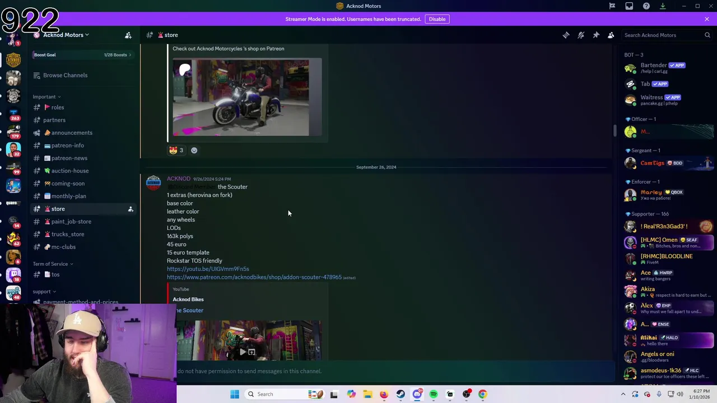Image resolution: width=717 pixels, height=403 pixels.
Task: Open [HLMC] Omen member profile
Action: click(x=668, y=242)
